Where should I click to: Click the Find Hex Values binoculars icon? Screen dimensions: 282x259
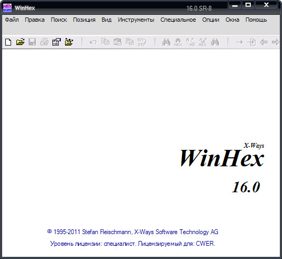(x=178, y=42)
